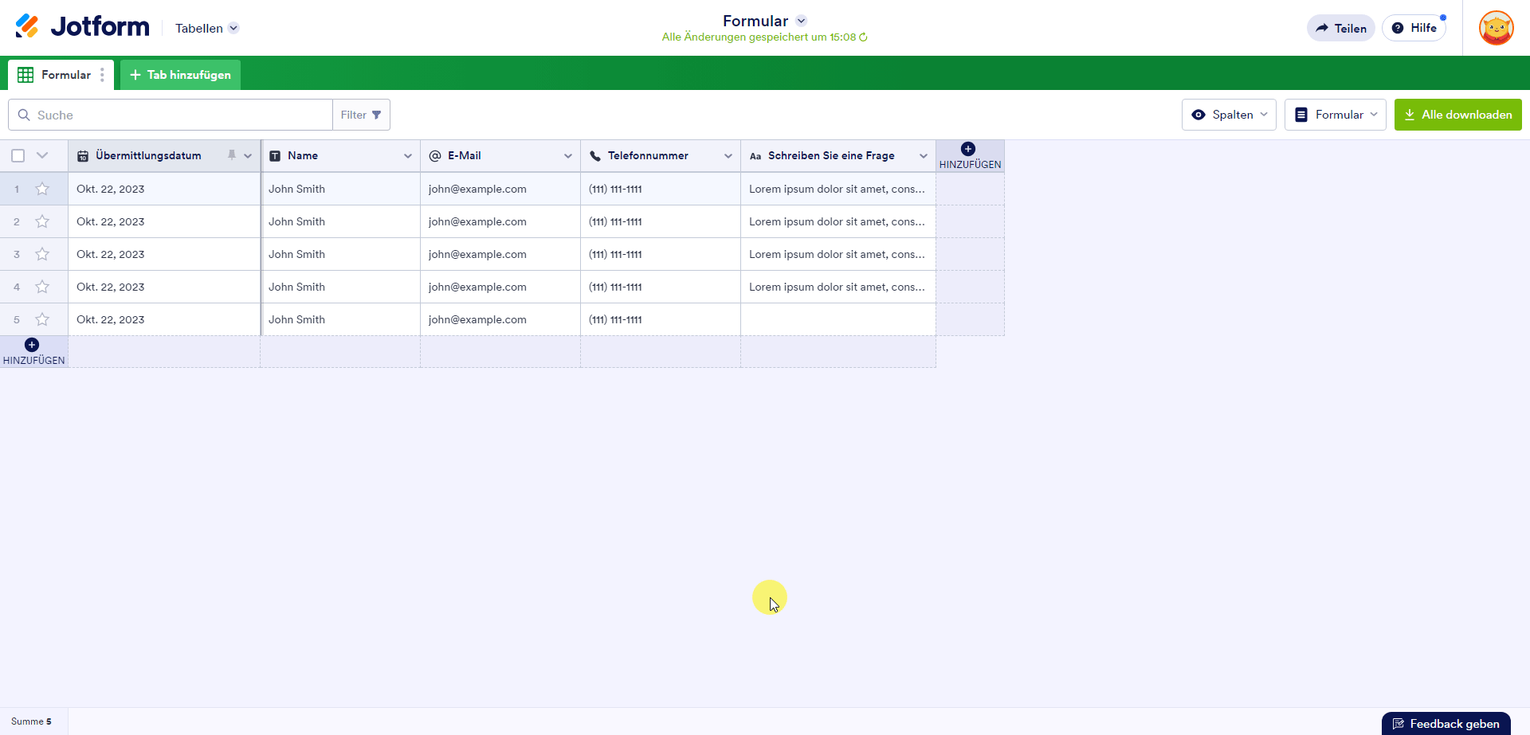Viewport: 1530px width, 735px height.
Task: Open the user avatar profile menu
Action: 1496,28
